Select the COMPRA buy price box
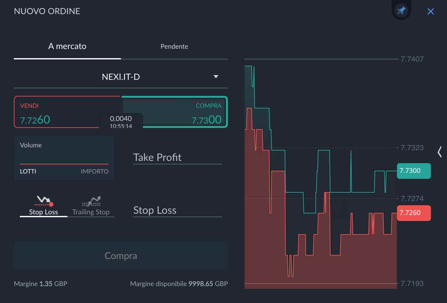This screenshot has height=303, width=447. (x=186, y=112)
